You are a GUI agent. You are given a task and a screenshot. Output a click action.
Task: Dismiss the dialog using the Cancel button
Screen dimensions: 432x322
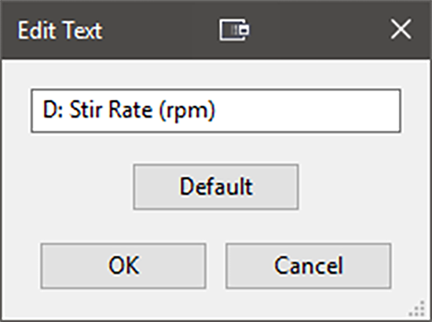pos(309,265)
